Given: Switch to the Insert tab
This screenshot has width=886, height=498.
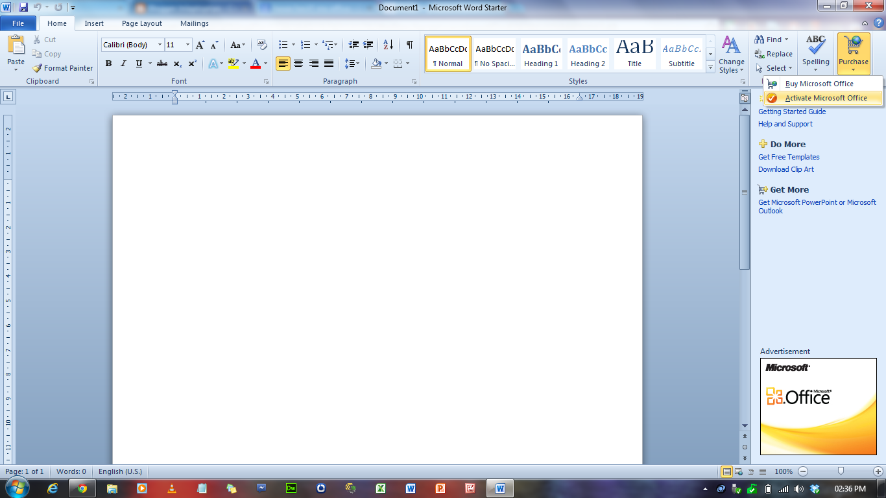Looking at the screenshot, I should (94, 23).
